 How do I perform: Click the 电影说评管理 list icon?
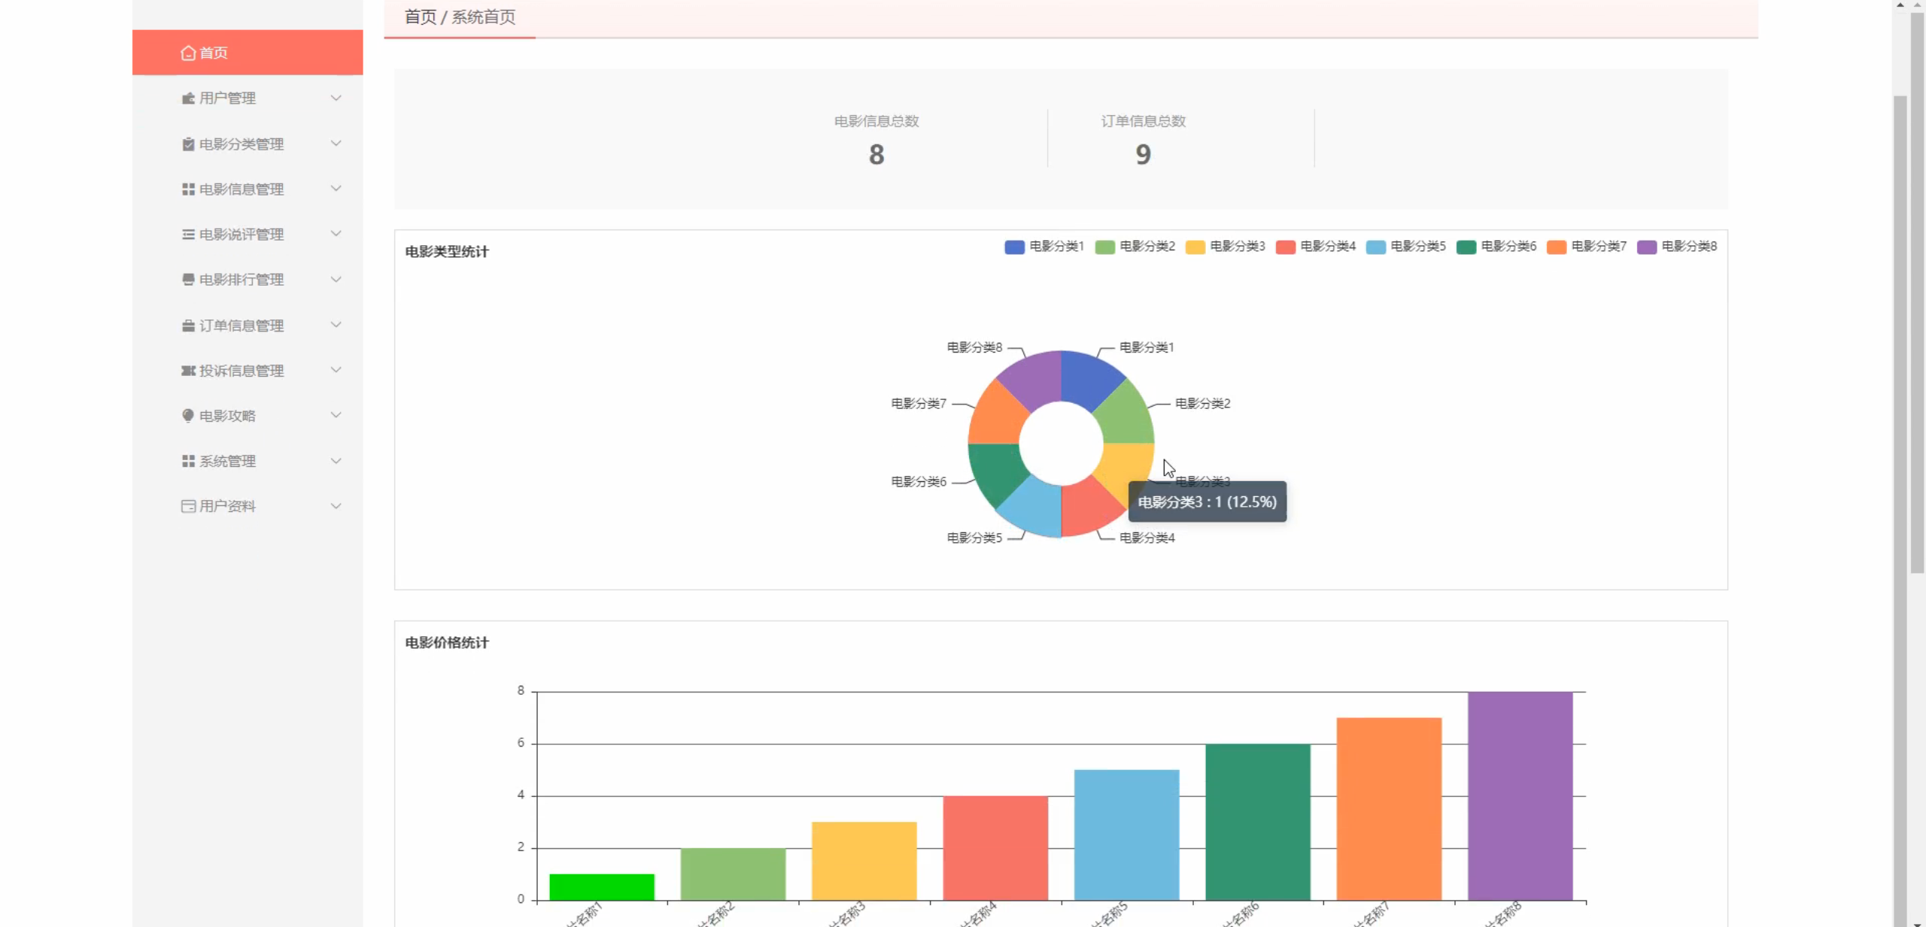tap(188, 235)
